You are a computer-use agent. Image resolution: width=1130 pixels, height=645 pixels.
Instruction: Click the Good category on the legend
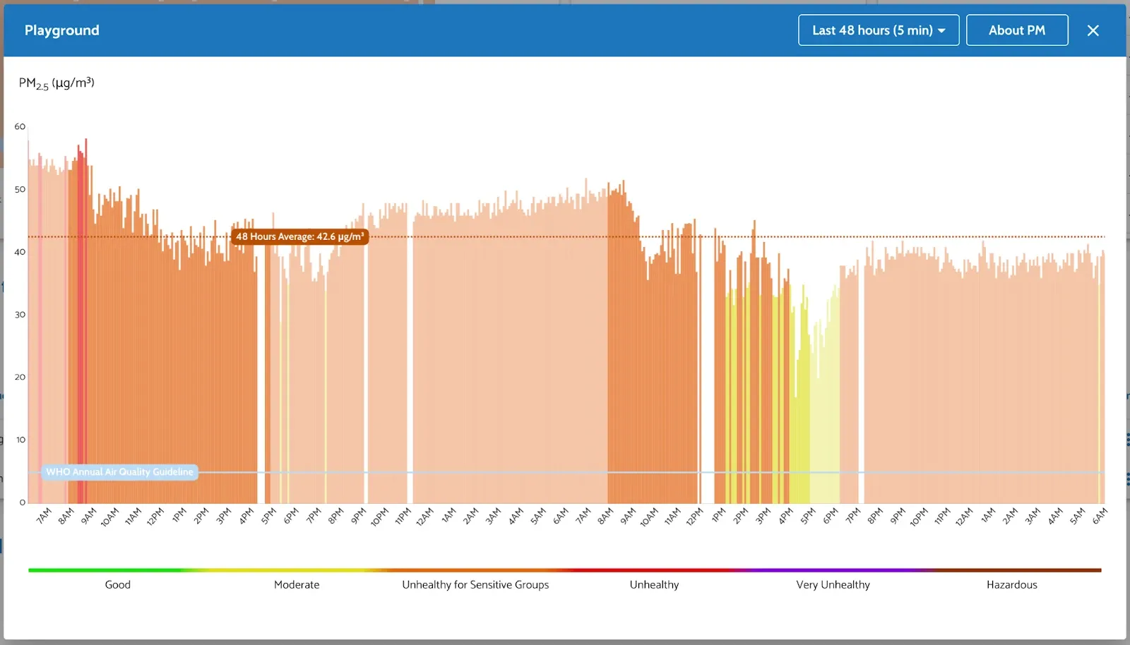click(117, 584)
